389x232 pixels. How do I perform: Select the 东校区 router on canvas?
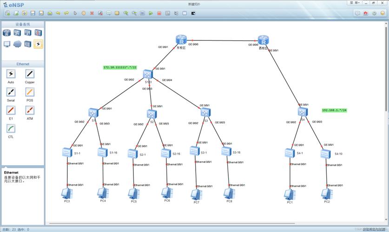point(181,40)
